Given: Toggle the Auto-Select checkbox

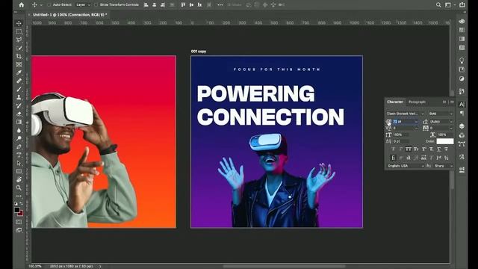Looking at the screenshot, I should coord(49,5).
